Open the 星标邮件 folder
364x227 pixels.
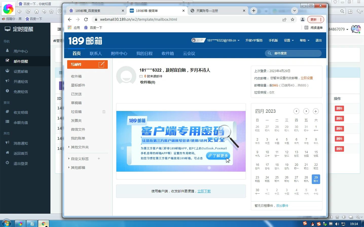pyautogui.click(x=78, y=85)
